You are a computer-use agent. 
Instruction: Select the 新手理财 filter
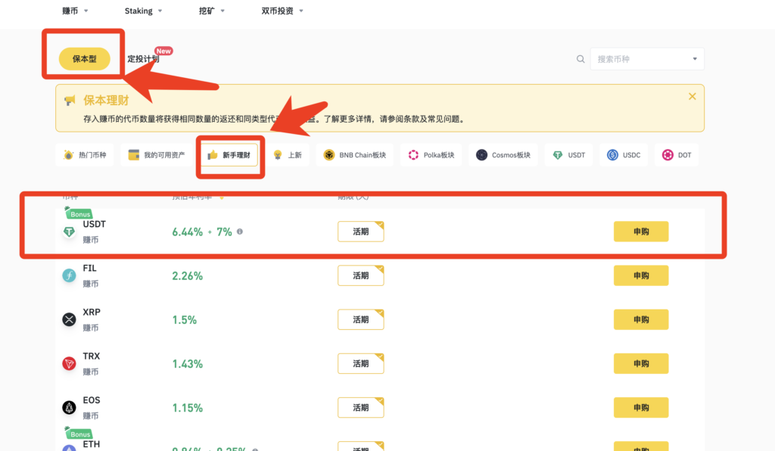(229, 155)
